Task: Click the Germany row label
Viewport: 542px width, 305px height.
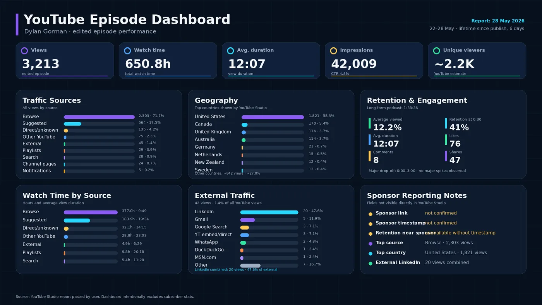Action: 205,147
